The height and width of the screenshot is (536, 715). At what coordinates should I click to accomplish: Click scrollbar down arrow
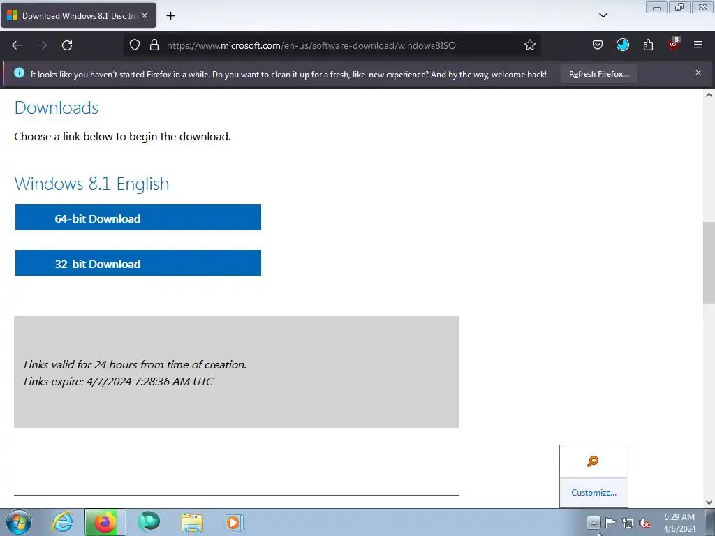[x=709, y=502]
